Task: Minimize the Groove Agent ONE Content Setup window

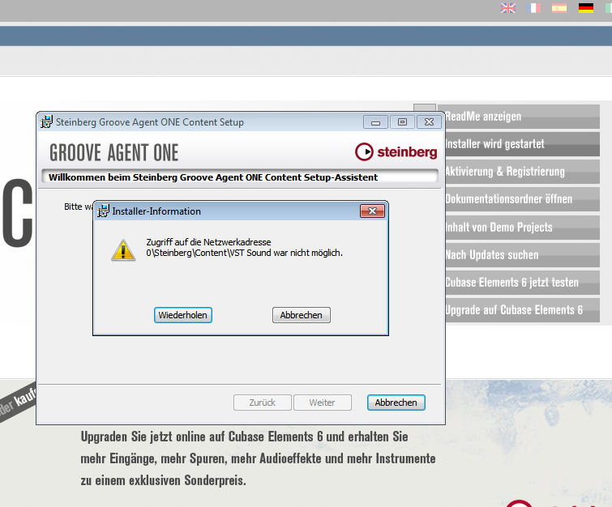Action: [375, 122]
